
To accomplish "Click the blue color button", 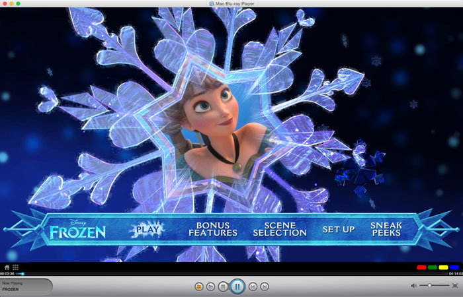I will 454,267.
